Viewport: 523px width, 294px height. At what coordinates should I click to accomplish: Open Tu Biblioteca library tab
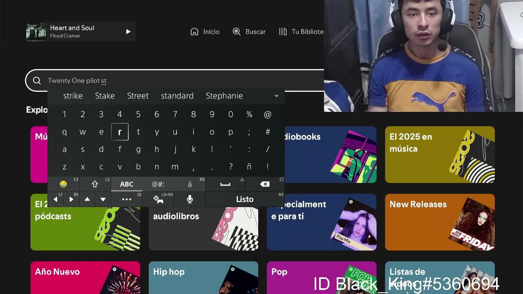(302, 31)
